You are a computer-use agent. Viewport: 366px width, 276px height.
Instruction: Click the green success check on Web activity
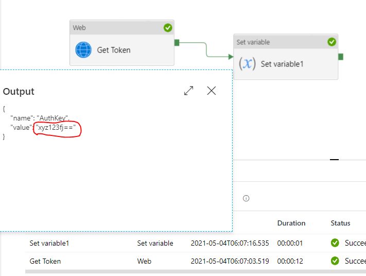tap(168, 28)
